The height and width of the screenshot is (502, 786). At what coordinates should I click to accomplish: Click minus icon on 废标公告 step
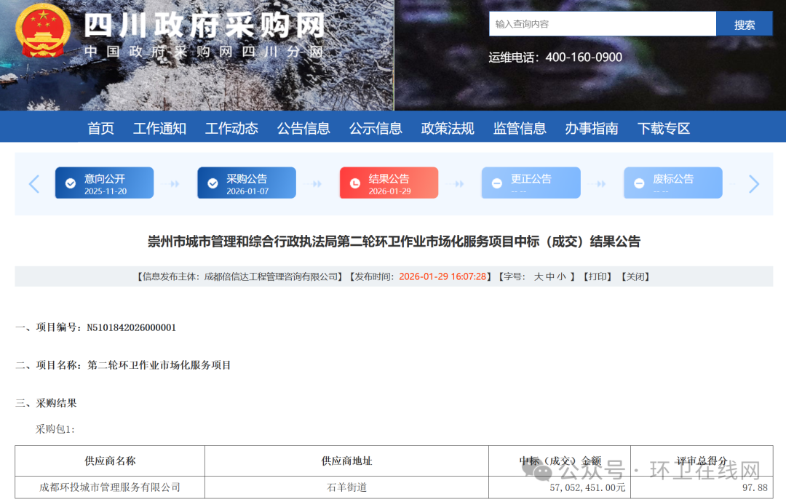coord(639,183)
